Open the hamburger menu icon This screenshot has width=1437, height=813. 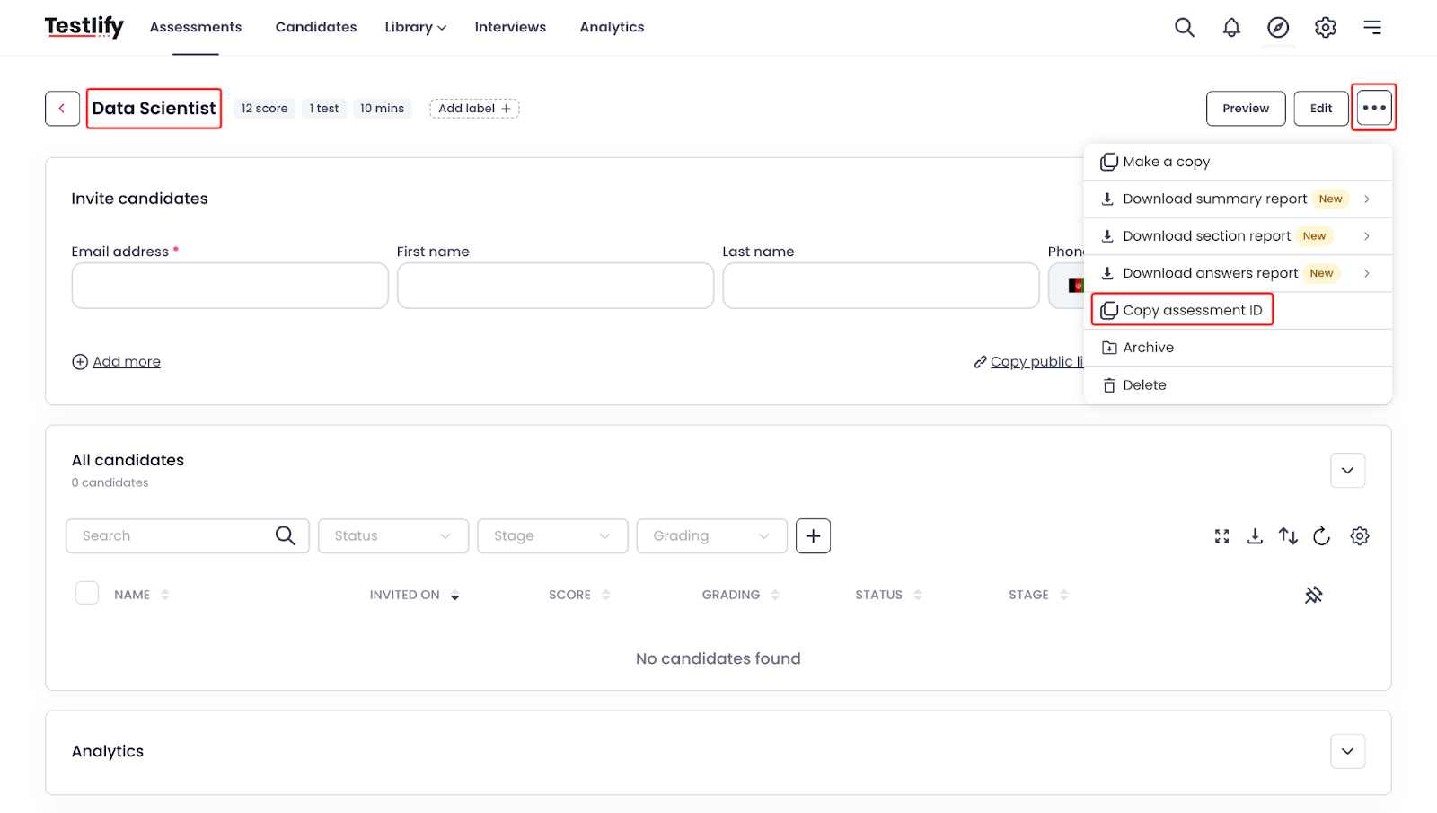(x=1372, y=27)
